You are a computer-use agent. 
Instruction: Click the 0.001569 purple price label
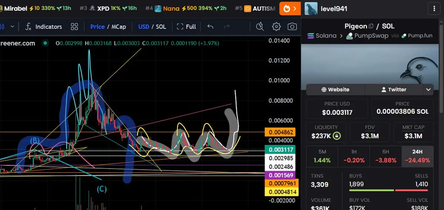(x=280, y=175)
